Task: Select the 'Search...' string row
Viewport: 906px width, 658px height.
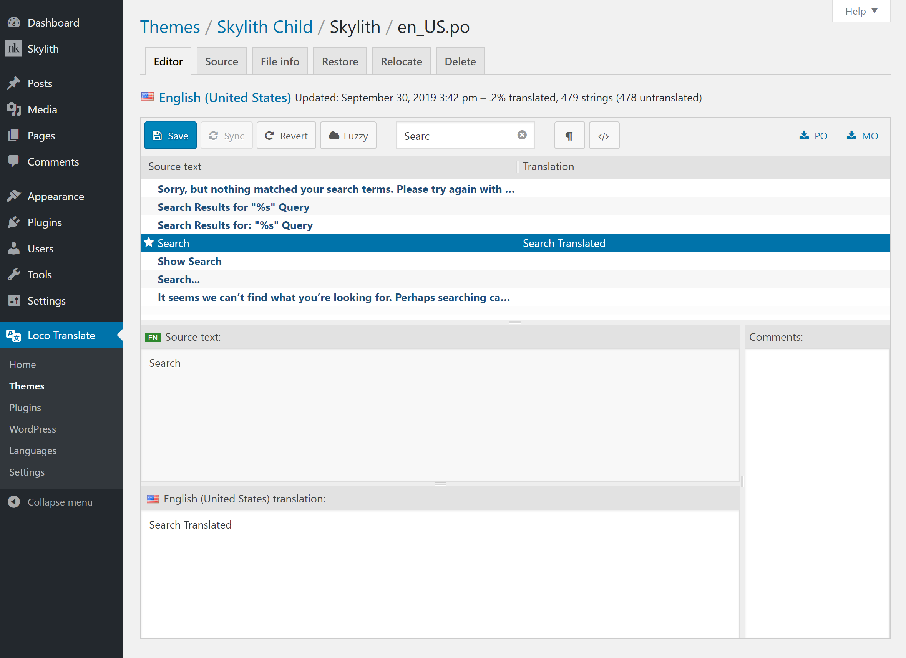Action: coord(515,279)
